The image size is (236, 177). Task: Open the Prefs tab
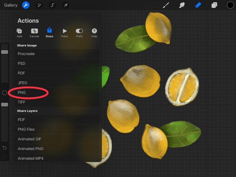(79, 33)
